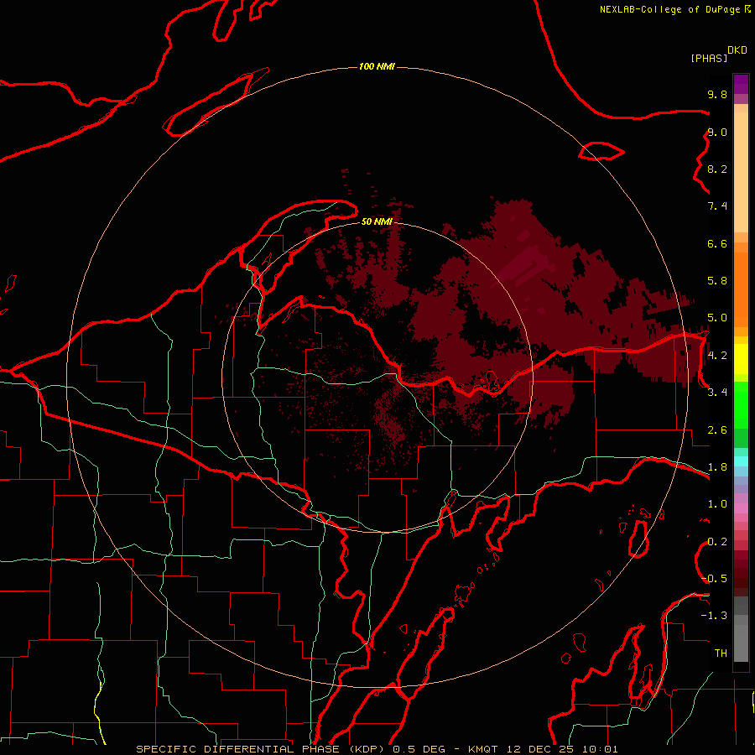The image size is (755, 755).
Task: Click the cyan band of color scale
Action: (741, 461)
